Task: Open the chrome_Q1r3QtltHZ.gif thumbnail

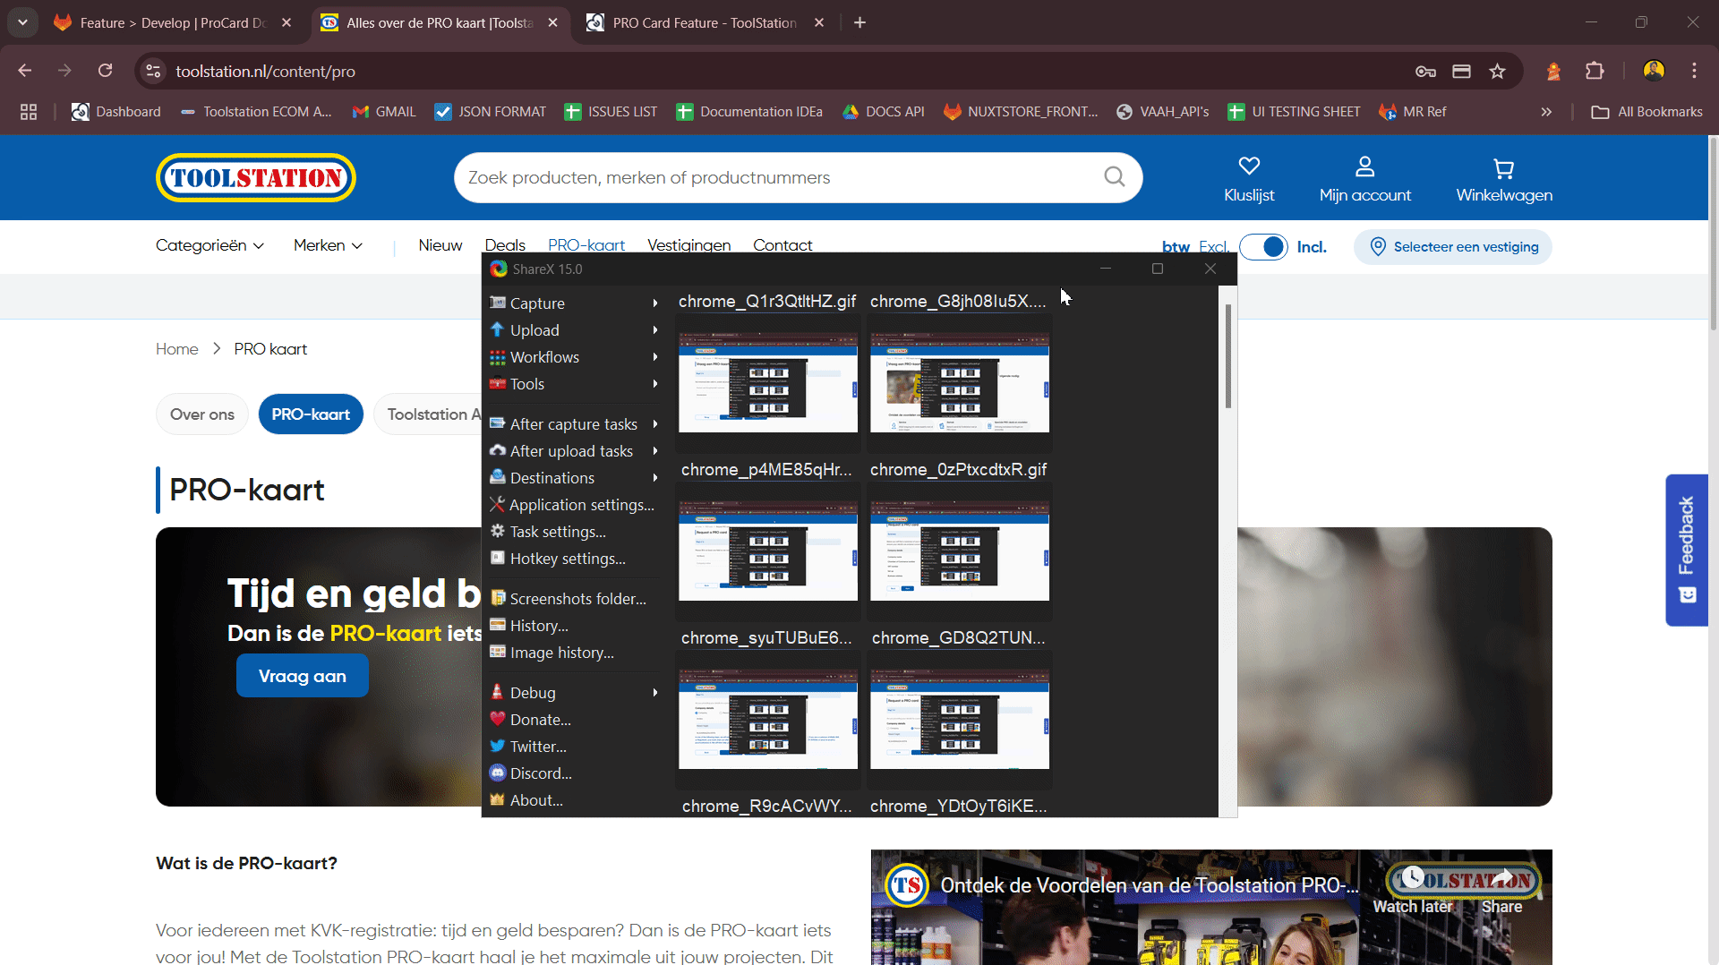Action: click(x=767, y=382)
